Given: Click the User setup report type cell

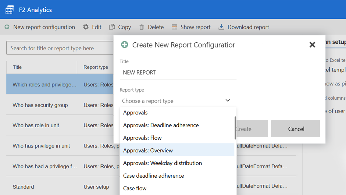Looking at the screenshot, I should (96, 187).
